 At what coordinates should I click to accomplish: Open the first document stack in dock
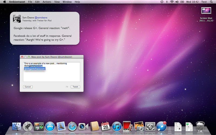coord(178,127)
